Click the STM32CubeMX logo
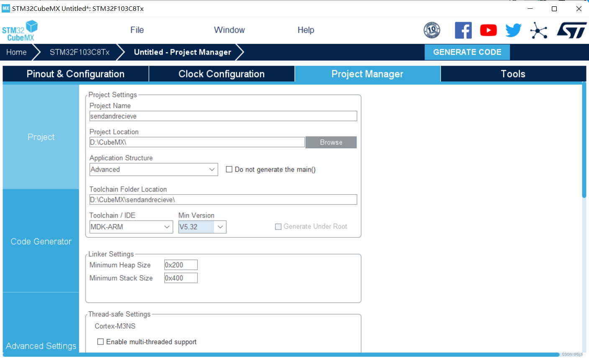589x360 pixels. pyautogui.click(x=20, y=30)
